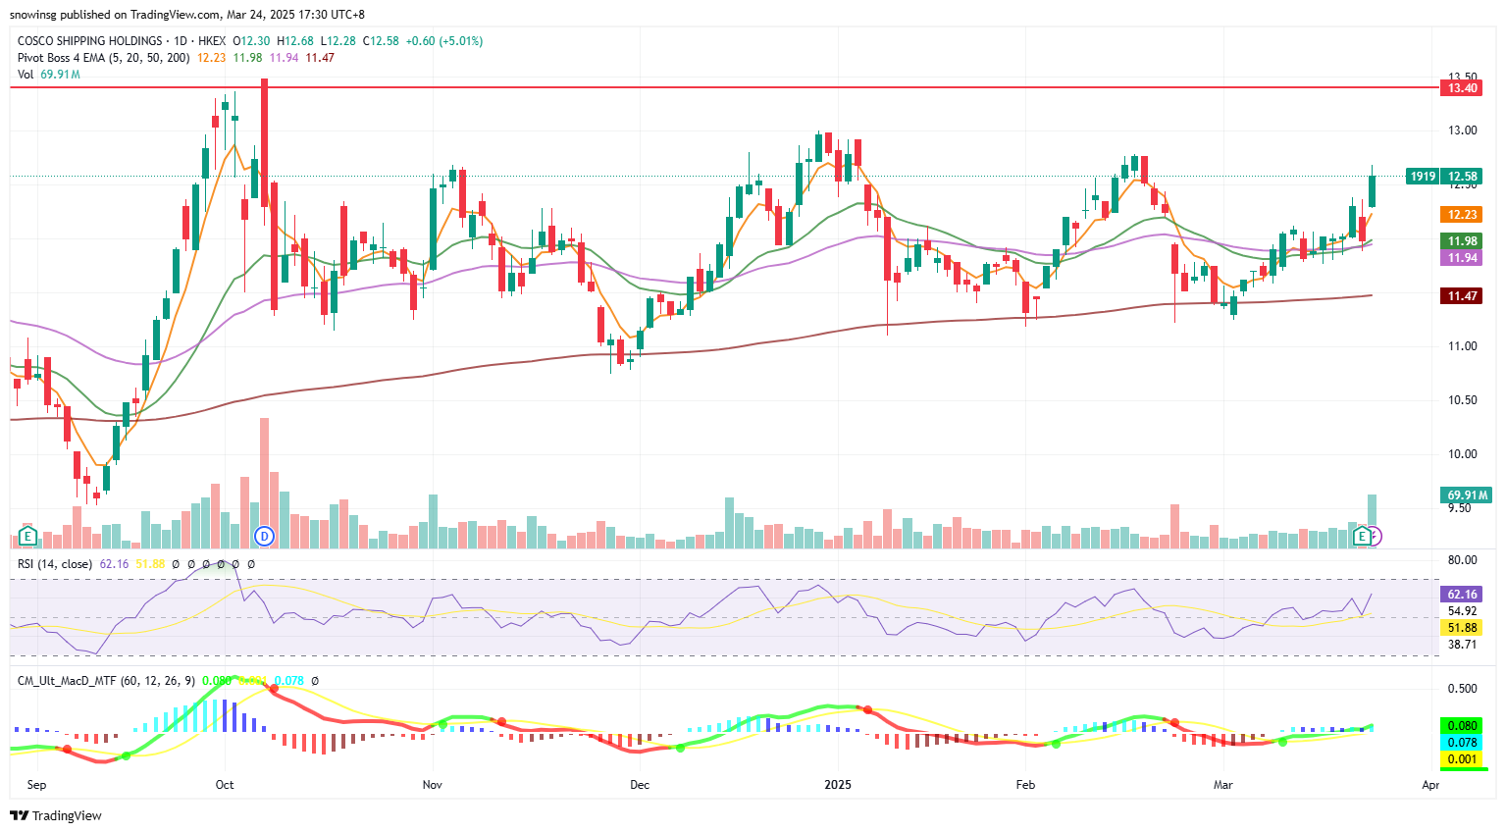Click the Mar label on the time axis
This screenshot has height=833, width=1506.
[1222, 785]
